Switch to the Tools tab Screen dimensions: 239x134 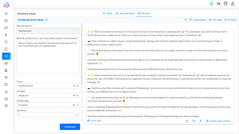(x=108, y=13)
